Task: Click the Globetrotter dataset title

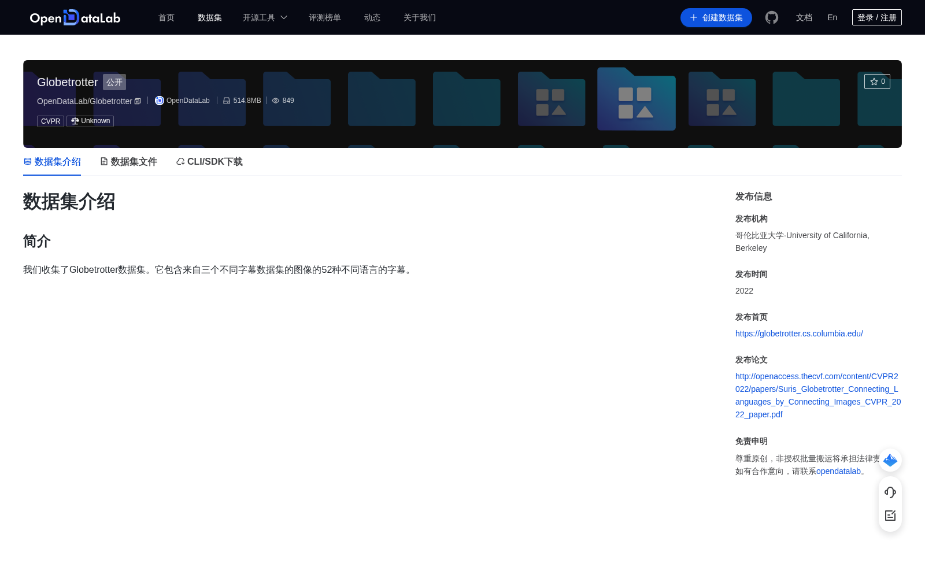Action: tap(68, 82)
